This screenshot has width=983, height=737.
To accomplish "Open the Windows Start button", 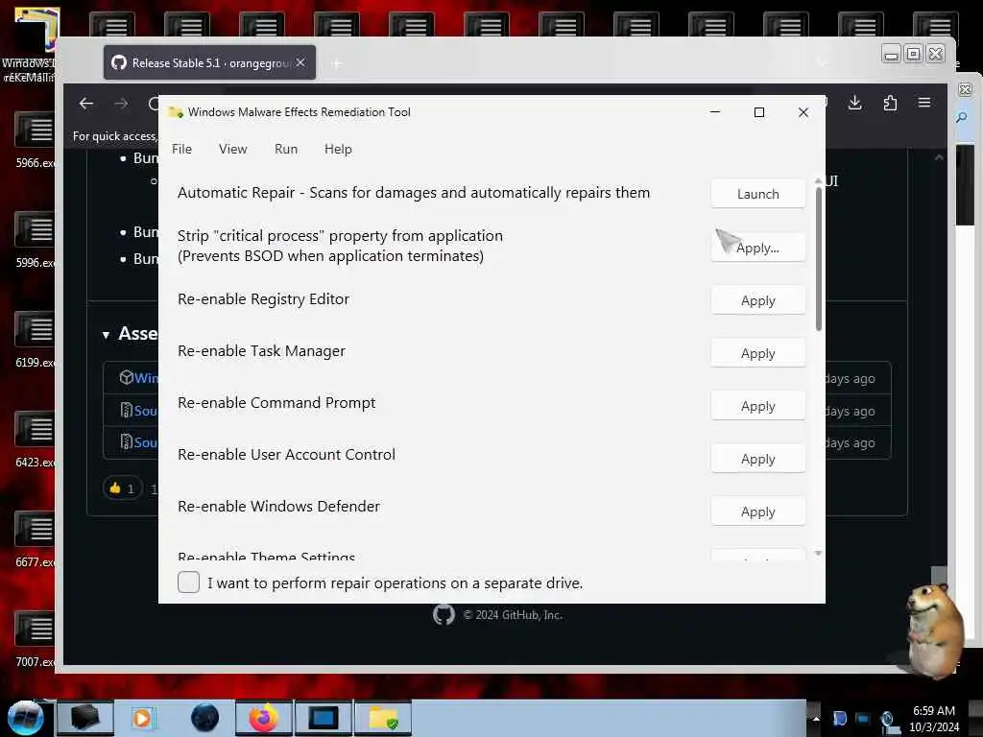I will (25, 718).
